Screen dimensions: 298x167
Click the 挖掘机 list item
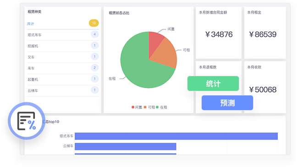[63, 46]
